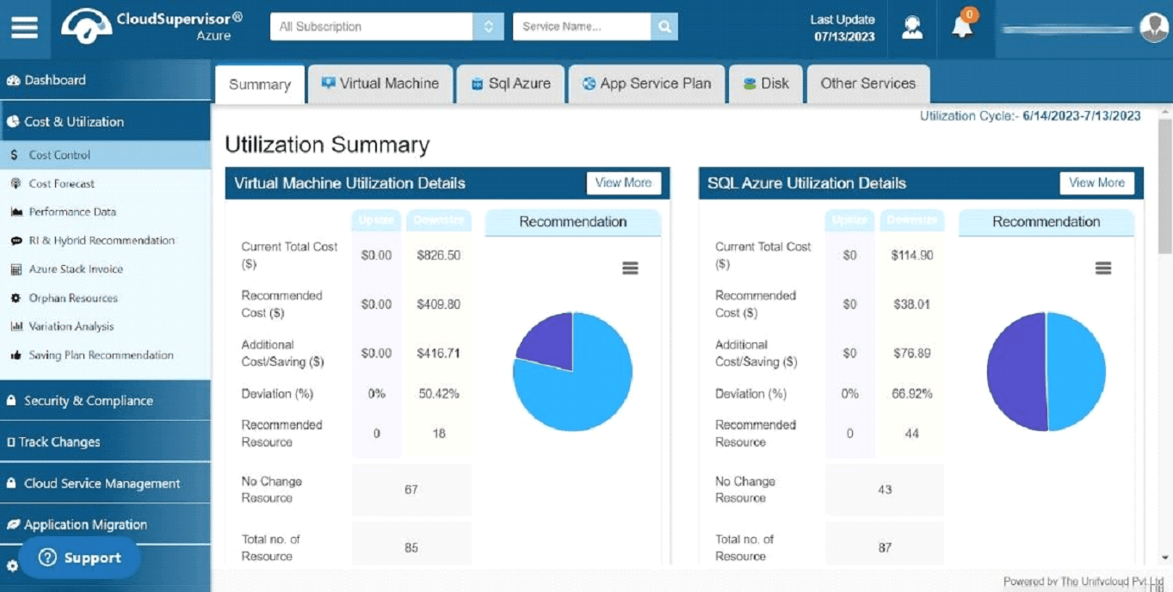Click View More for SQL Azure details

tap(1096, 183)
